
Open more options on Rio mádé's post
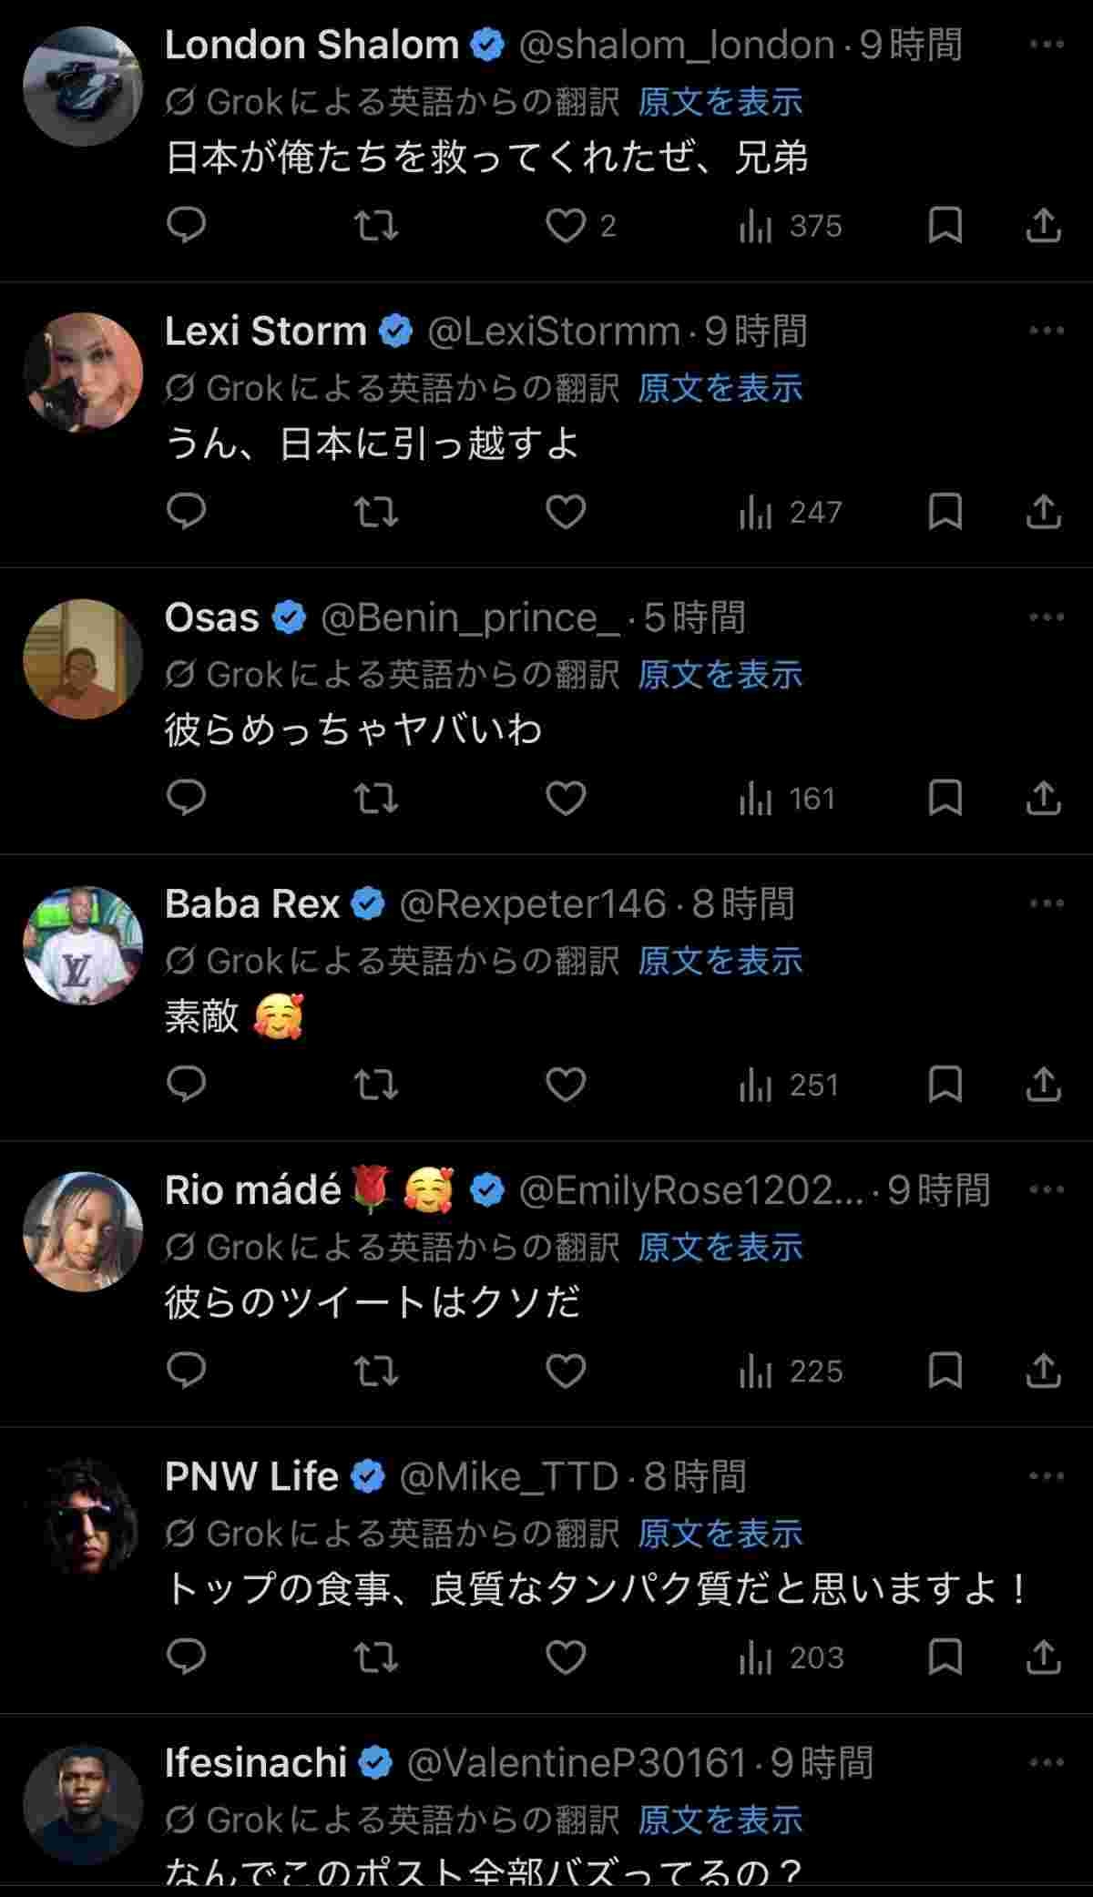[x=1046, y=1189]
